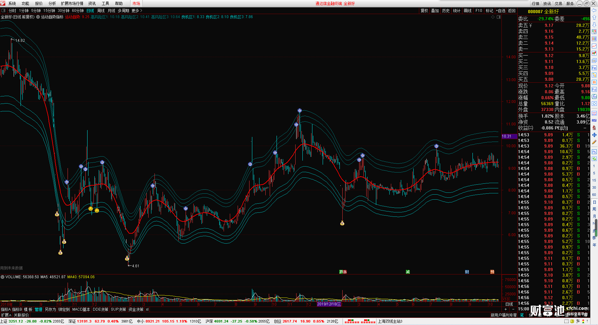The width and height of the screenshot is (598, 325).
Task: Select 月 monthly period in right sidebar
Action: click(x=594, y=216)
